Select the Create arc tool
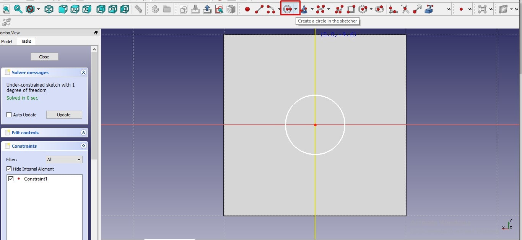 point(271,9)
